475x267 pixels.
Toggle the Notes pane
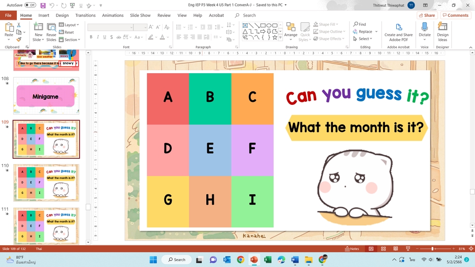pos(352,249)
